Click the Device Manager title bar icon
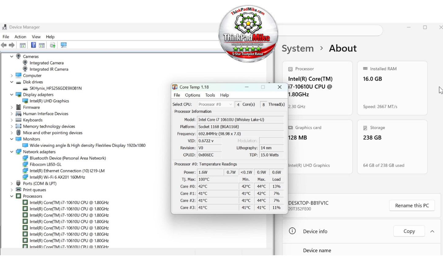The width and height of the screenshot is (443, 278). (x=5, y=27)
